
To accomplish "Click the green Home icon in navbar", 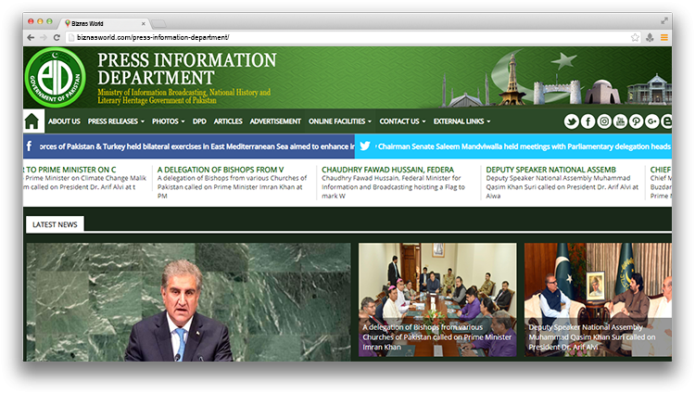I will click(x=33, y=121).
